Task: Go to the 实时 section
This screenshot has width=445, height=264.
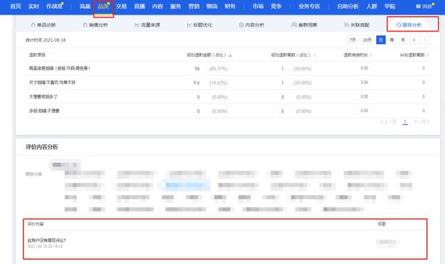Action: point(33,6)
